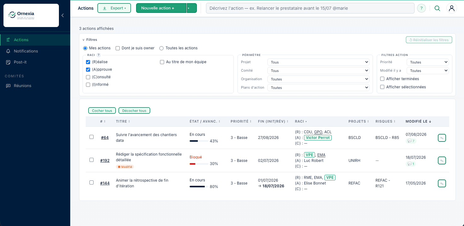Sort by the Titre column
This screenshot has height=226, width=464.
pyautogui.click(x=123, y=121)
